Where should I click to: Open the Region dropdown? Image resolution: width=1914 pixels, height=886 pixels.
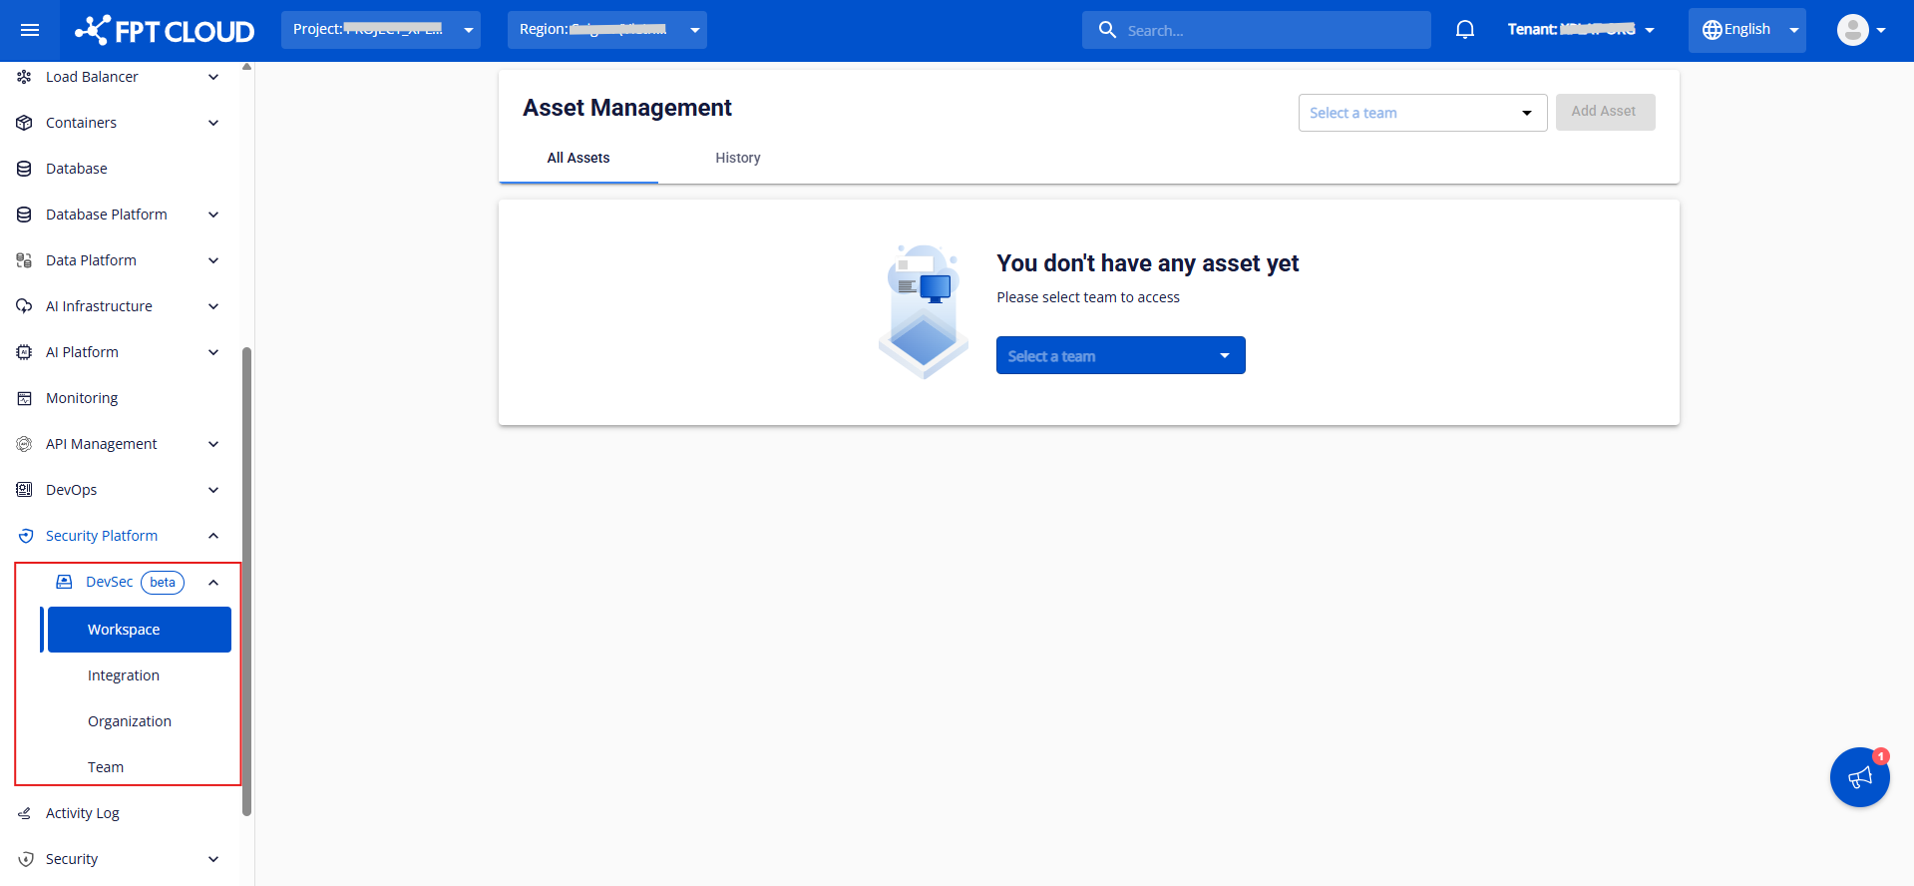[607, 30]
